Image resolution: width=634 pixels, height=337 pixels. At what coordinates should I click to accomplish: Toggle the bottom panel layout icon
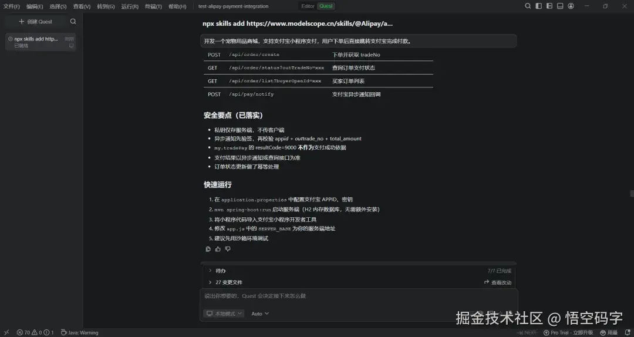coord(560,6)
